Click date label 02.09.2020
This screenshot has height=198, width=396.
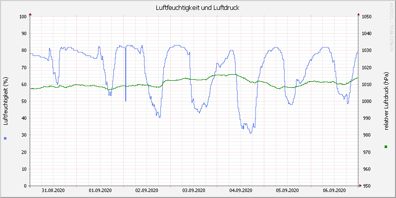tap(147, 191)
